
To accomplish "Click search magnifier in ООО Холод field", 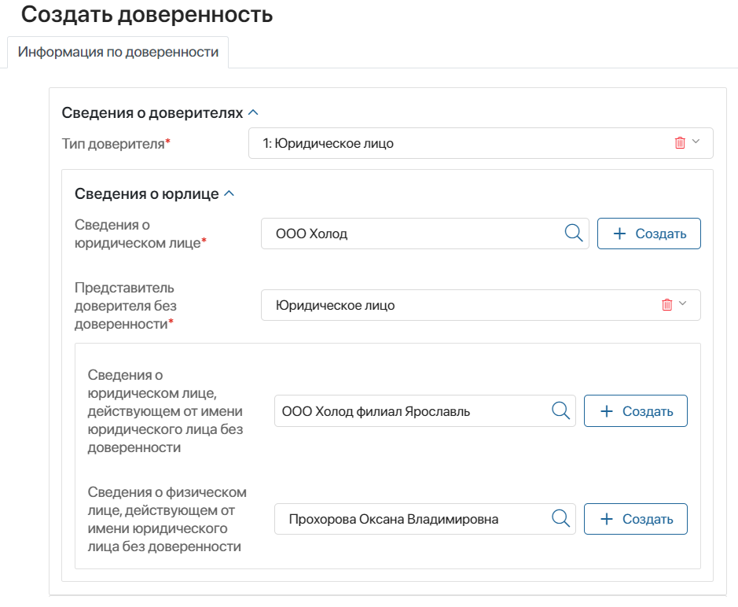I will click(x=574, y=234).
